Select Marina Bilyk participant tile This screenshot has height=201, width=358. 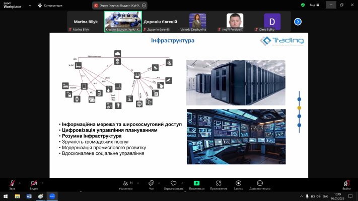pos(86,22)
